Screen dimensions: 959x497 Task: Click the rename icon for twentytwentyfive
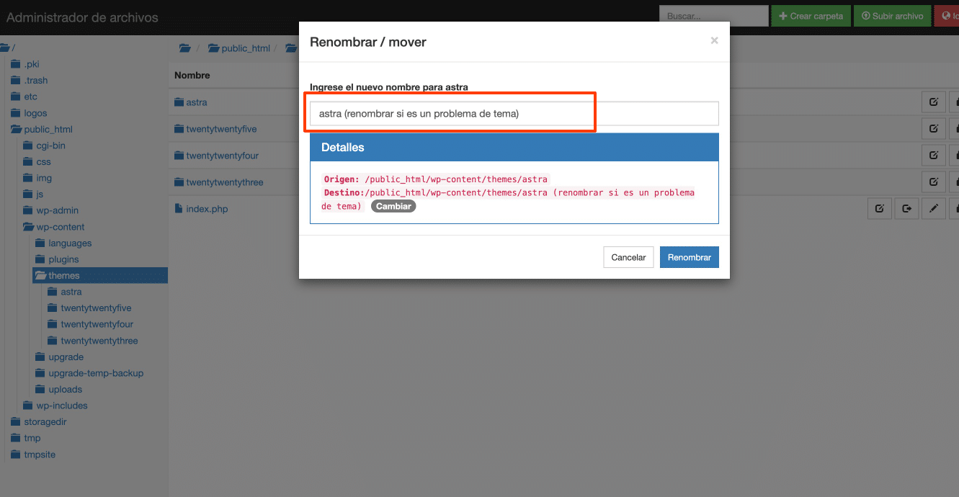pos(933,129)
